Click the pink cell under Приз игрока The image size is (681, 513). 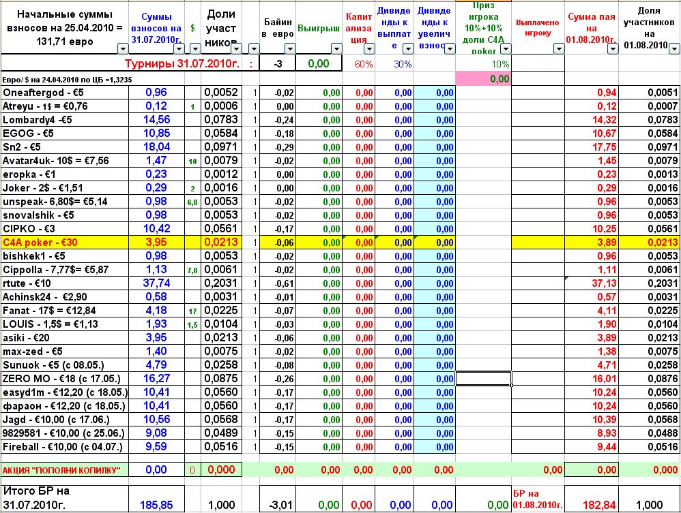pyautogui.click(x=483, y=79)
